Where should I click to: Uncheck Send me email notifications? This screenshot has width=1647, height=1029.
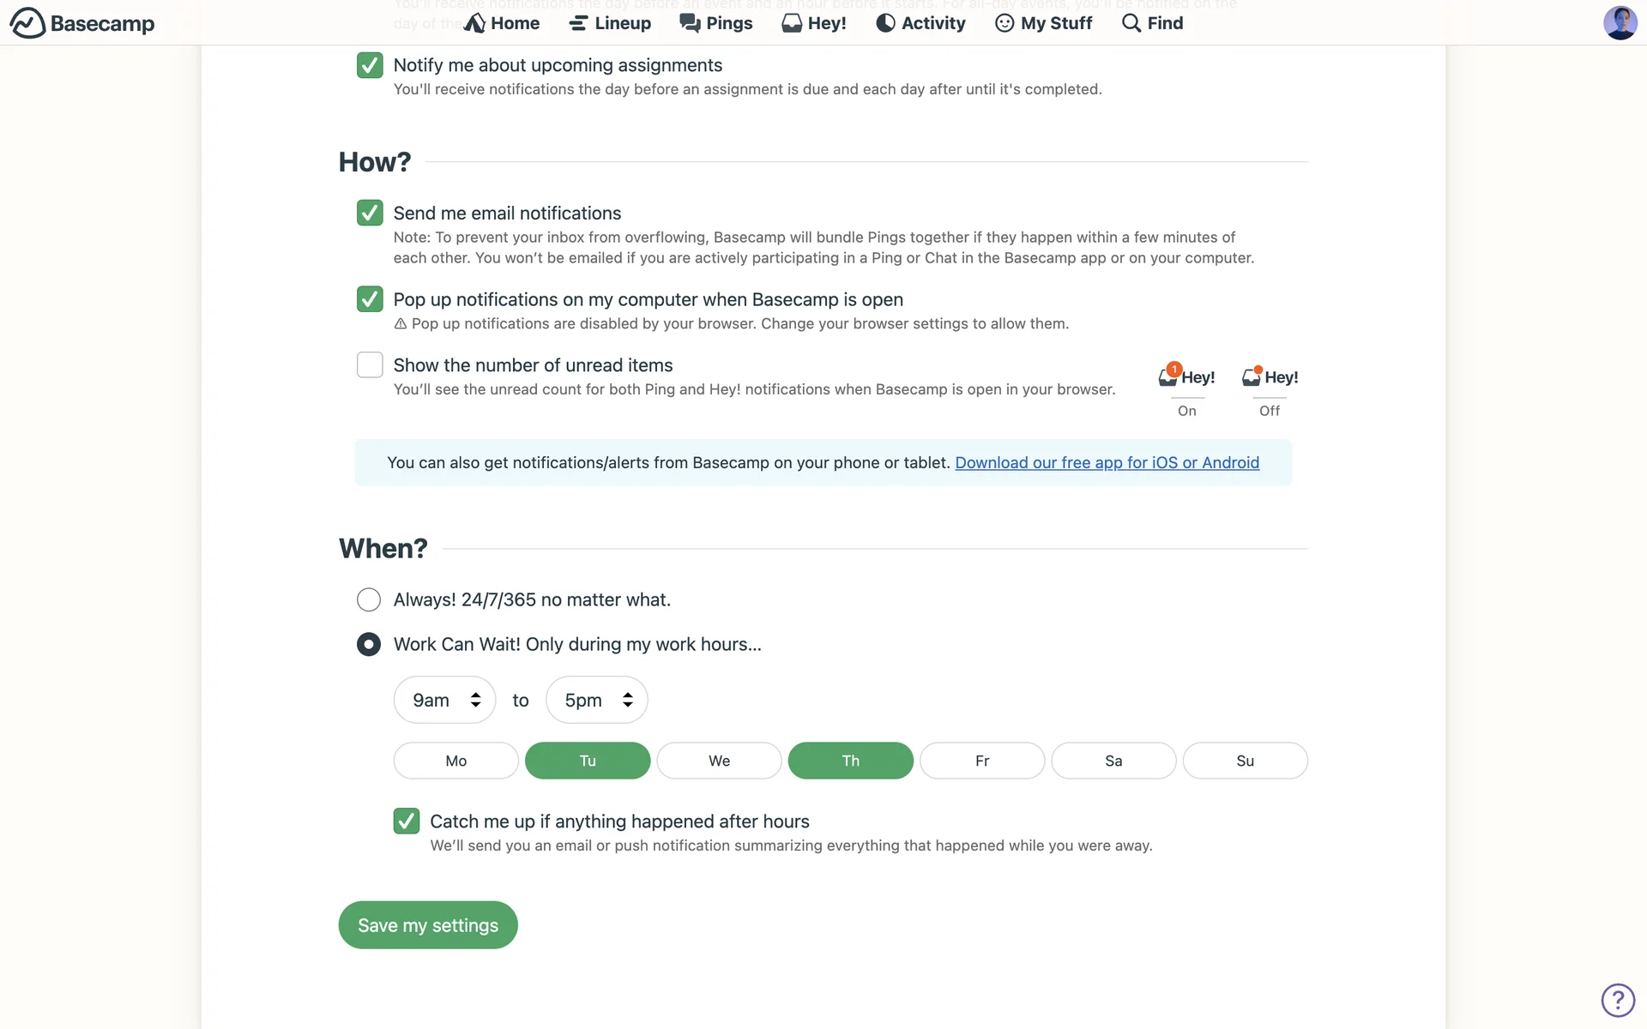(370, 213)
